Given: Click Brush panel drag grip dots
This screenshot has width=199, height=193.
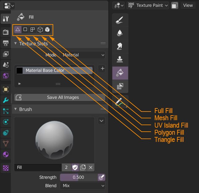Looking at the screenshot, I should tap(103, 109).
